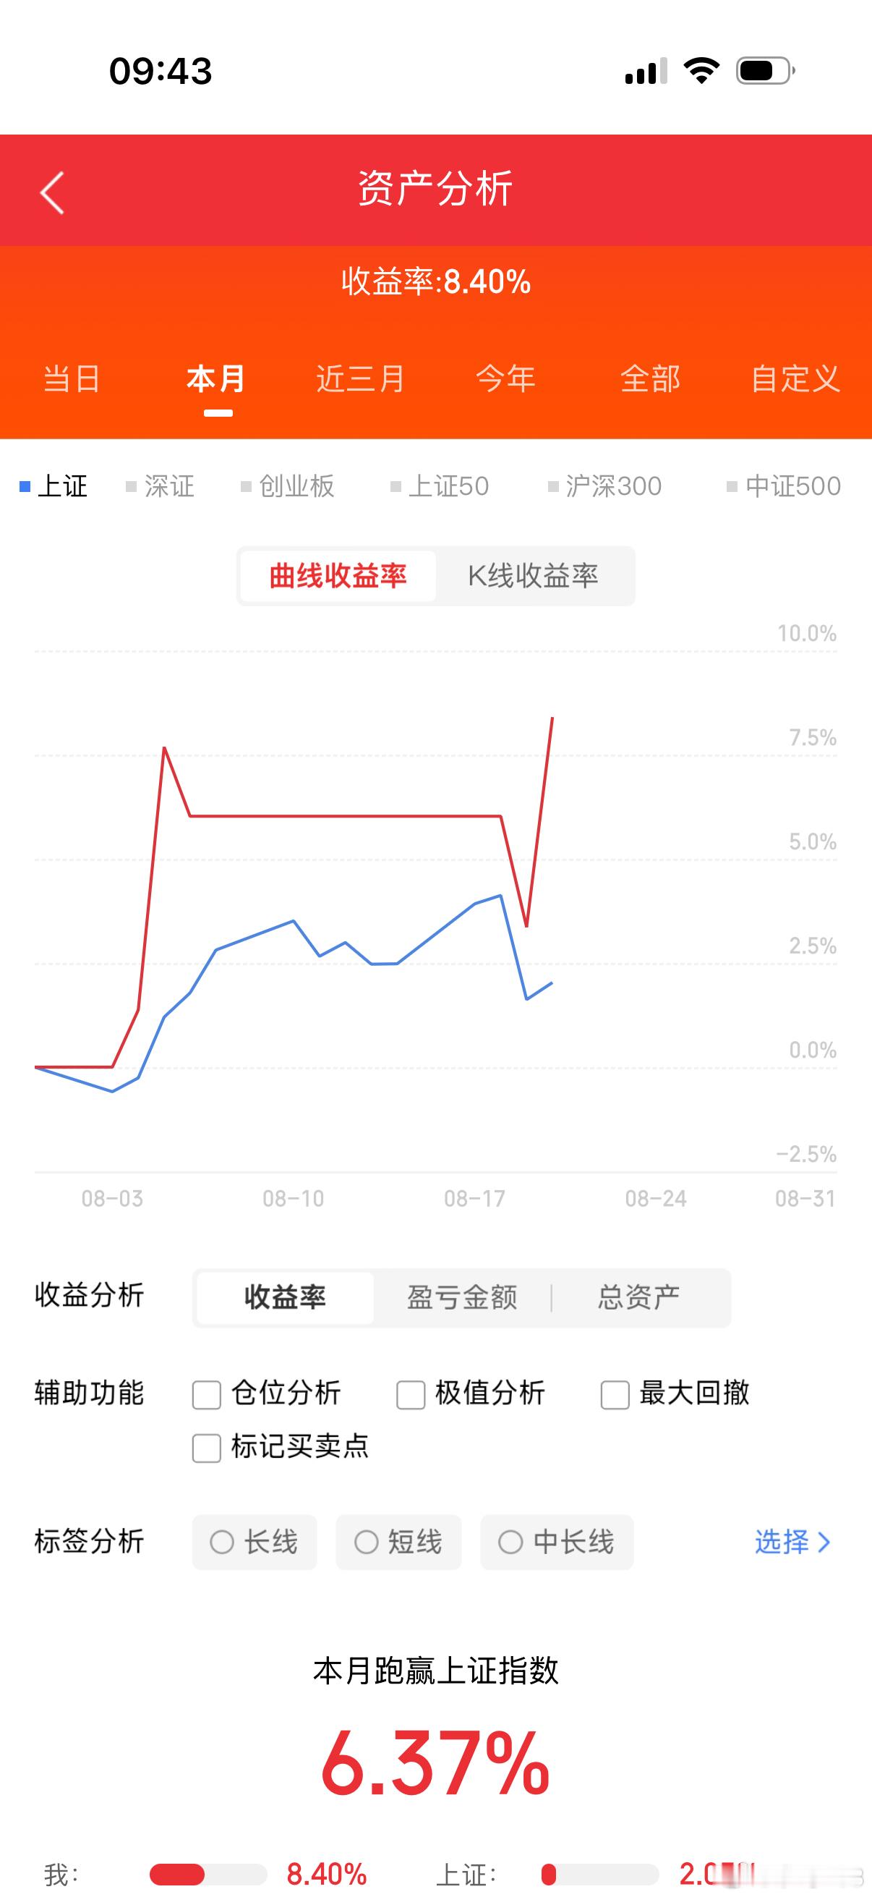This screenshot has height=1897, width=872.
Task: Check the 最大回撤 checkbox
Action: 615,1394
